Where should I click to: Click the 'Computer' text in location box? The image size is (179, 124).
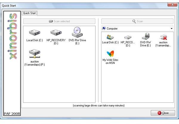112,28
